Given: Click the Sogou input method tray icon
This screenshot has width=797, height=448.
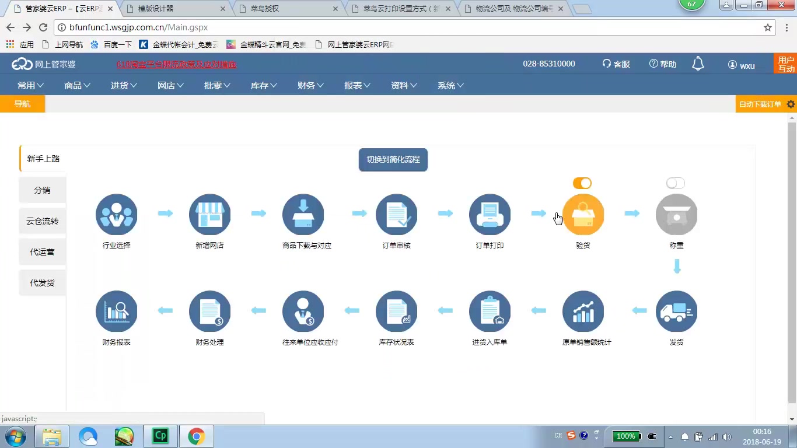Looking at the screenshot, I should click(x=571, y=436).
